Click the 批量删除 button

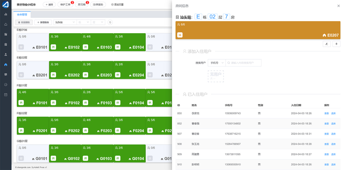tap(24, 22)
